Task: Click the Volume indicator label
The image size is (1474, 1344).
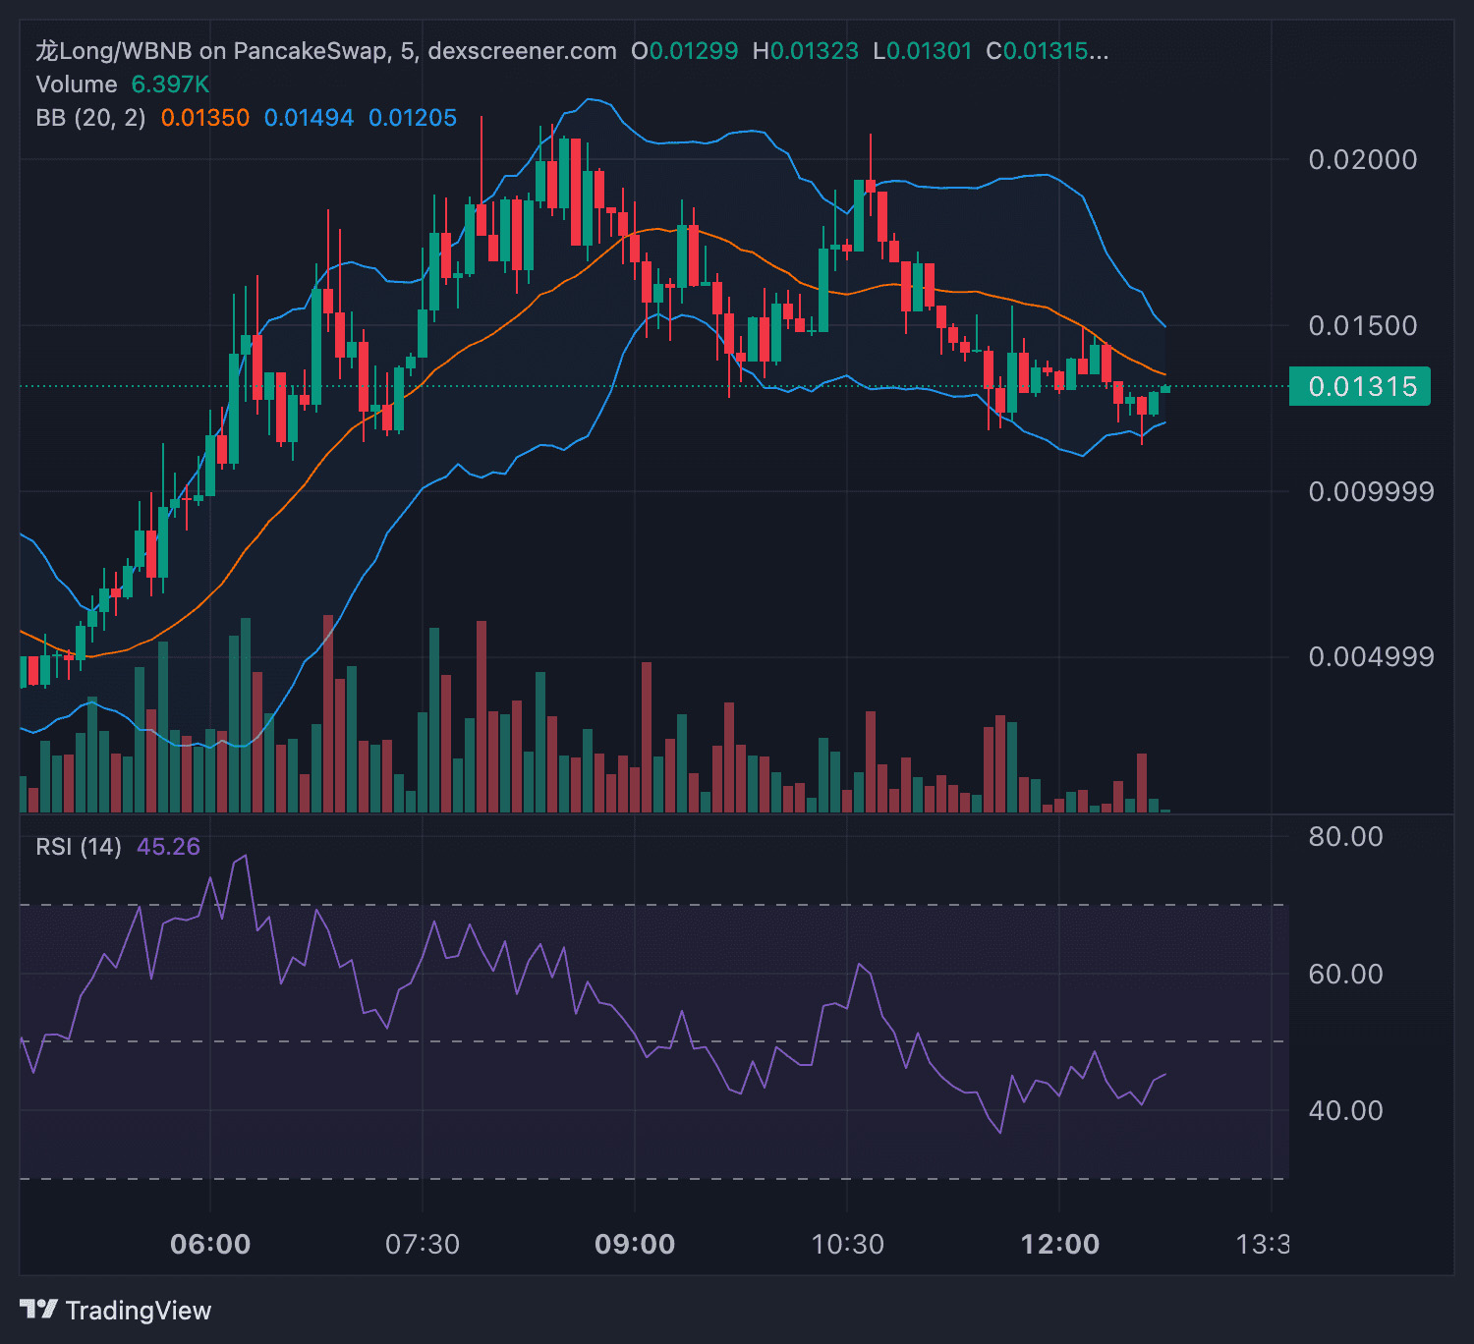Action: [77, 84]
